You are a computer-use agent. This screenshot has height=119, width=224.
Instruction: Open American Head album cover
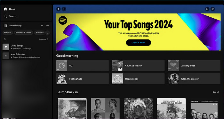[172, 108]
